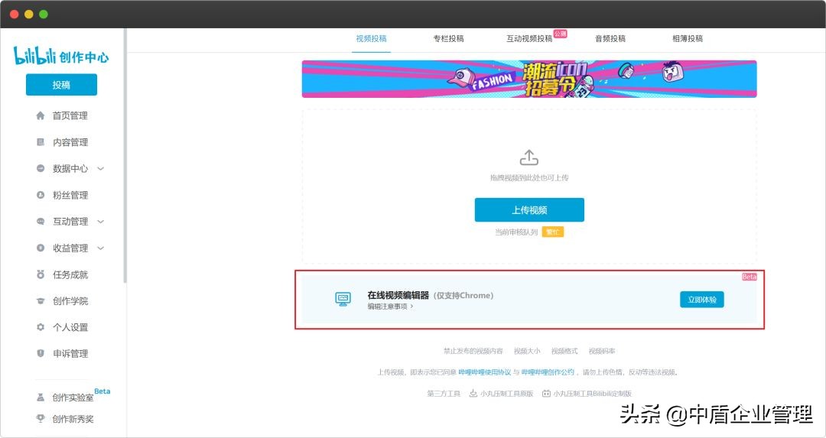
Task: Open 任务成就 in the sidebar
Action: pos(70,275)
